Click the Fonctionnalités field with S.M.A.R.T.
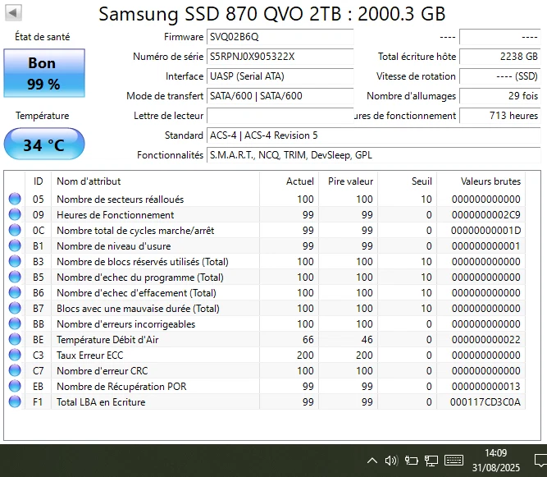 (x=374, y=155)
